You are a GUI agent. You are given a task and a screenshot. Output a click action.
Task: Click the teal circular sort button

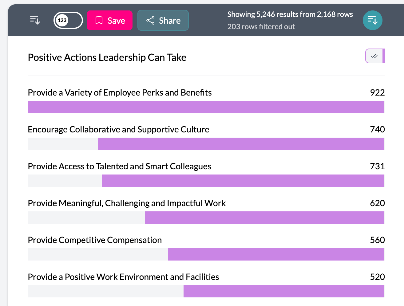pyautogui.click(x=372, y=20)
